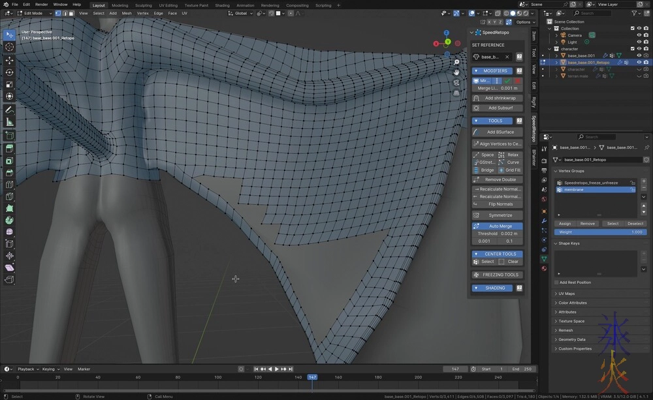The width and height of the screenshot is (653, 400).
Task: Adjust the vertex group Weight slider
Action: pyautogui.click(x=599, y=232)
